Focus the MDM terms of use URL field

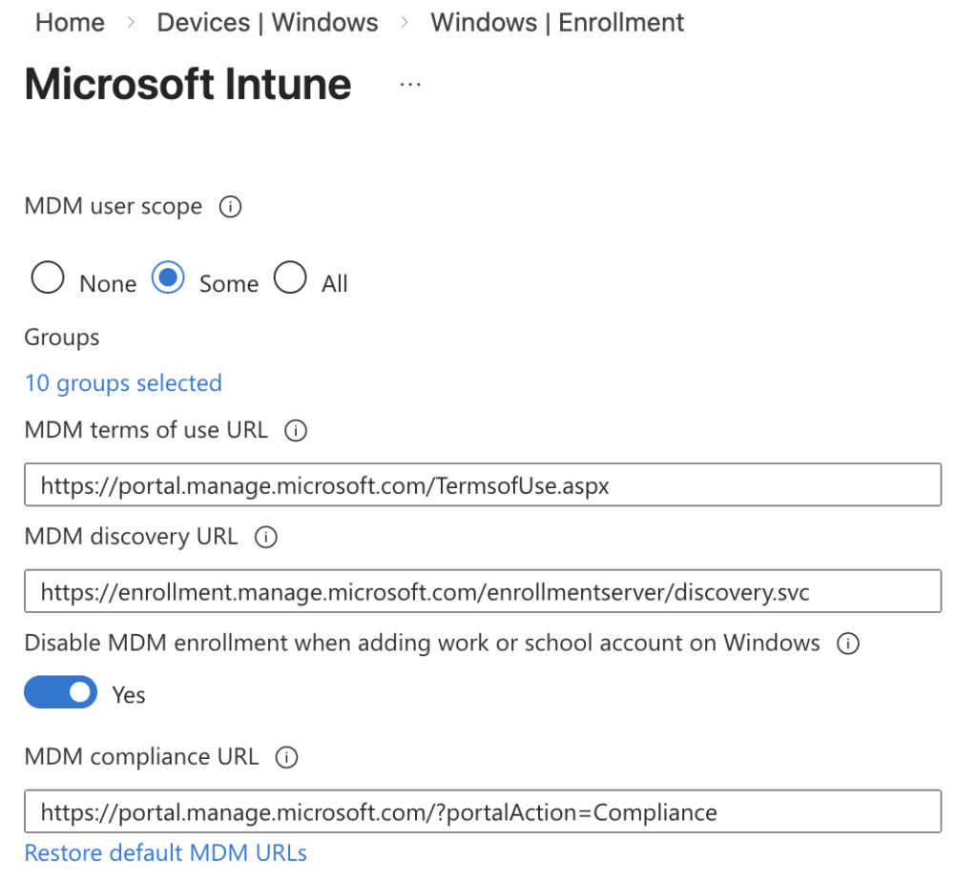click(x=483, y=485)
